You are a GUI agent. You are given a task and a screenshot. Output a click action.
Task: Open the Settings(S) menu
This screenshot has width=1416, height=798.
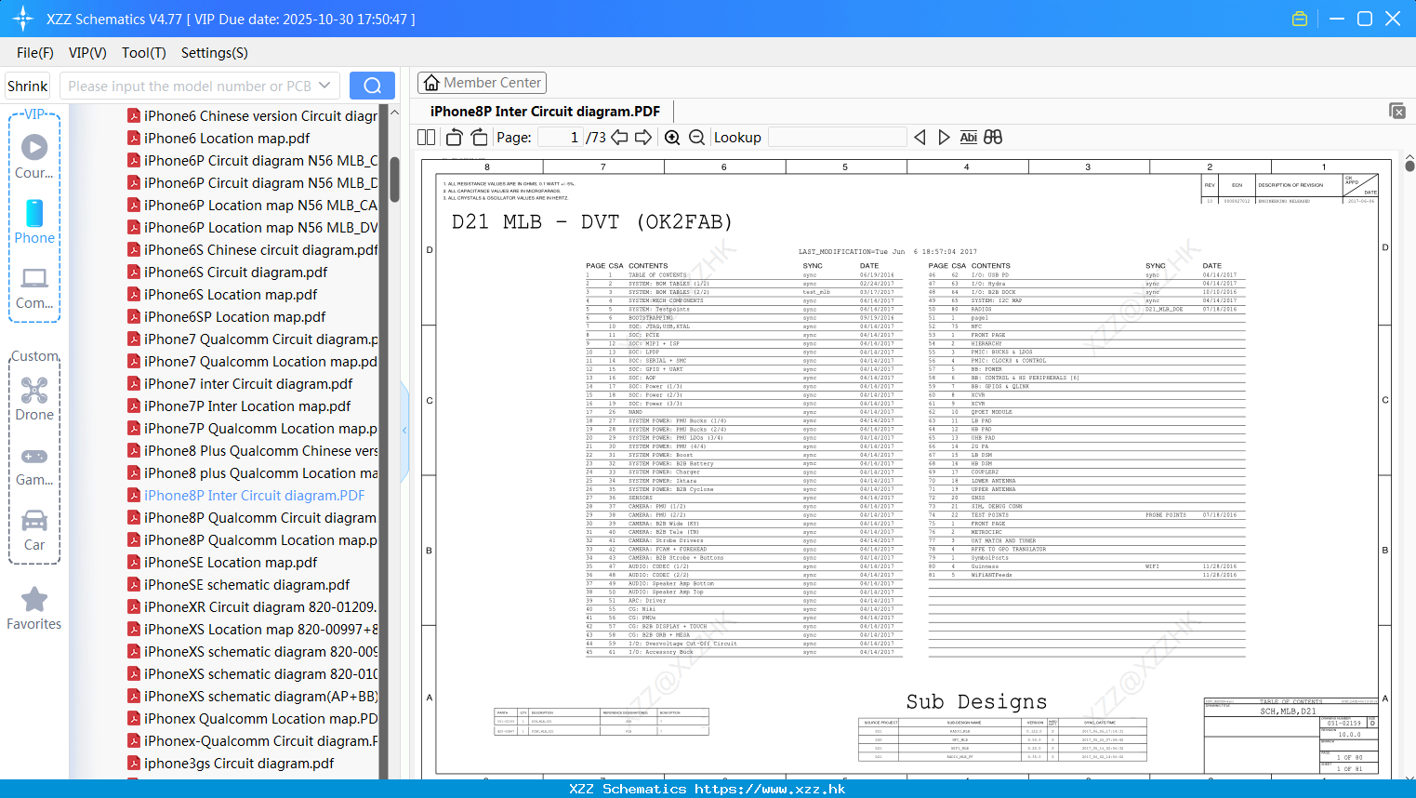[x=215, y=53]
